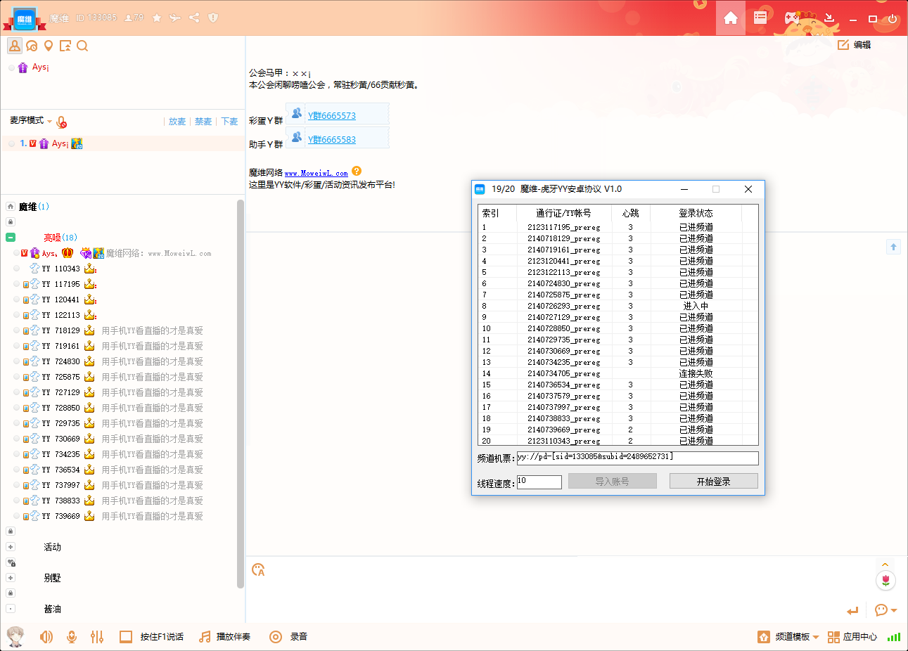Expand the small arrow above the flower icon
This screenshot has height=651, width=908.
(885, 565)
